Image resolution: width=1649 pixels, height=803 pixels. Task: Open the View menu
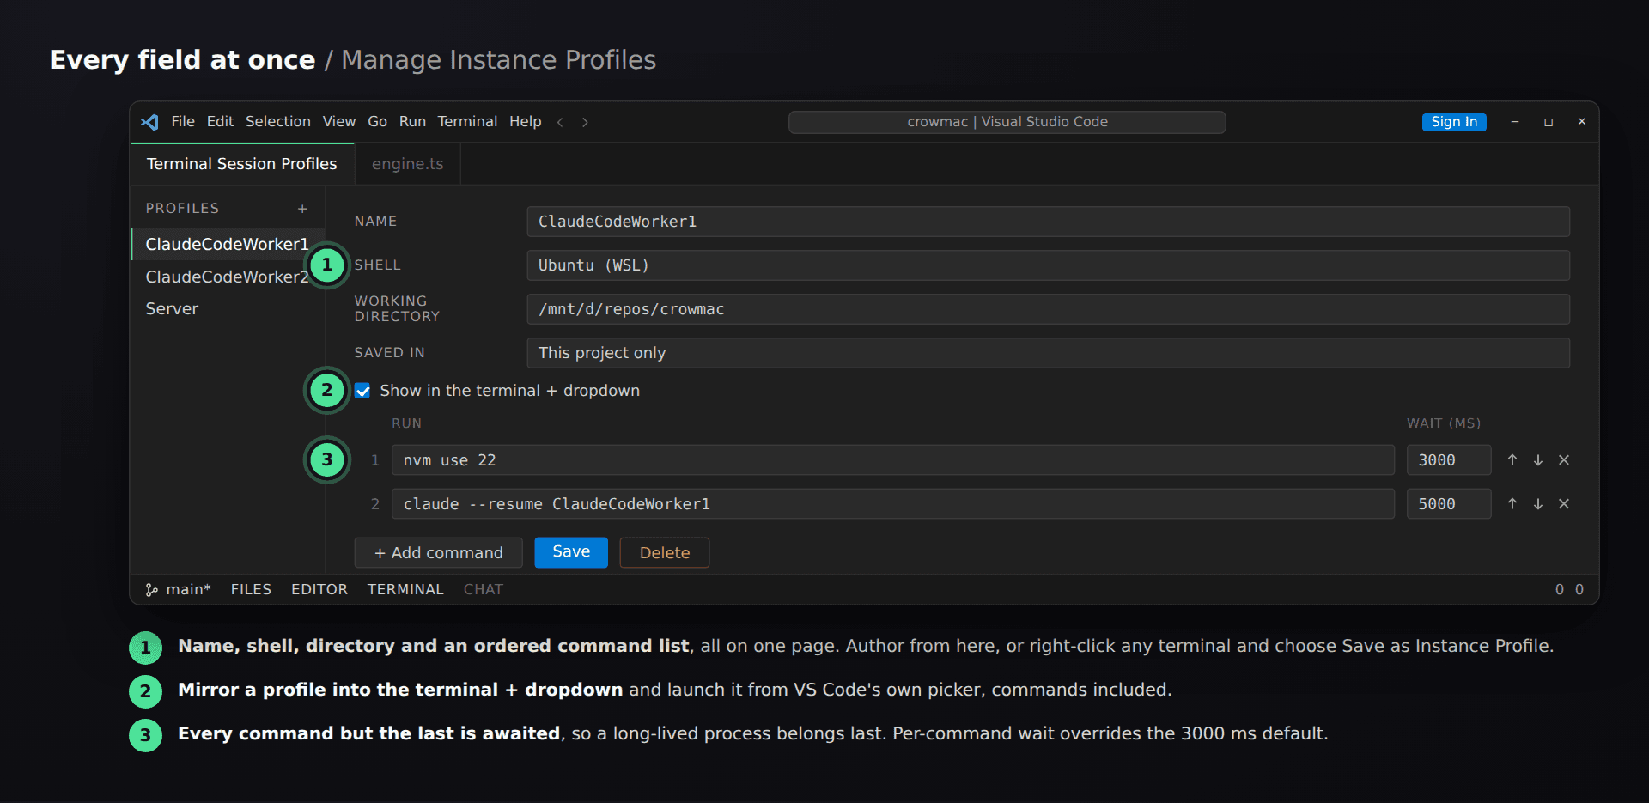(339, 122)
